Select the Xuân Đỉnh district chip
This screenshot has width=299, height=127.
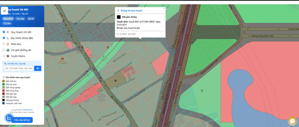[8, 19]
